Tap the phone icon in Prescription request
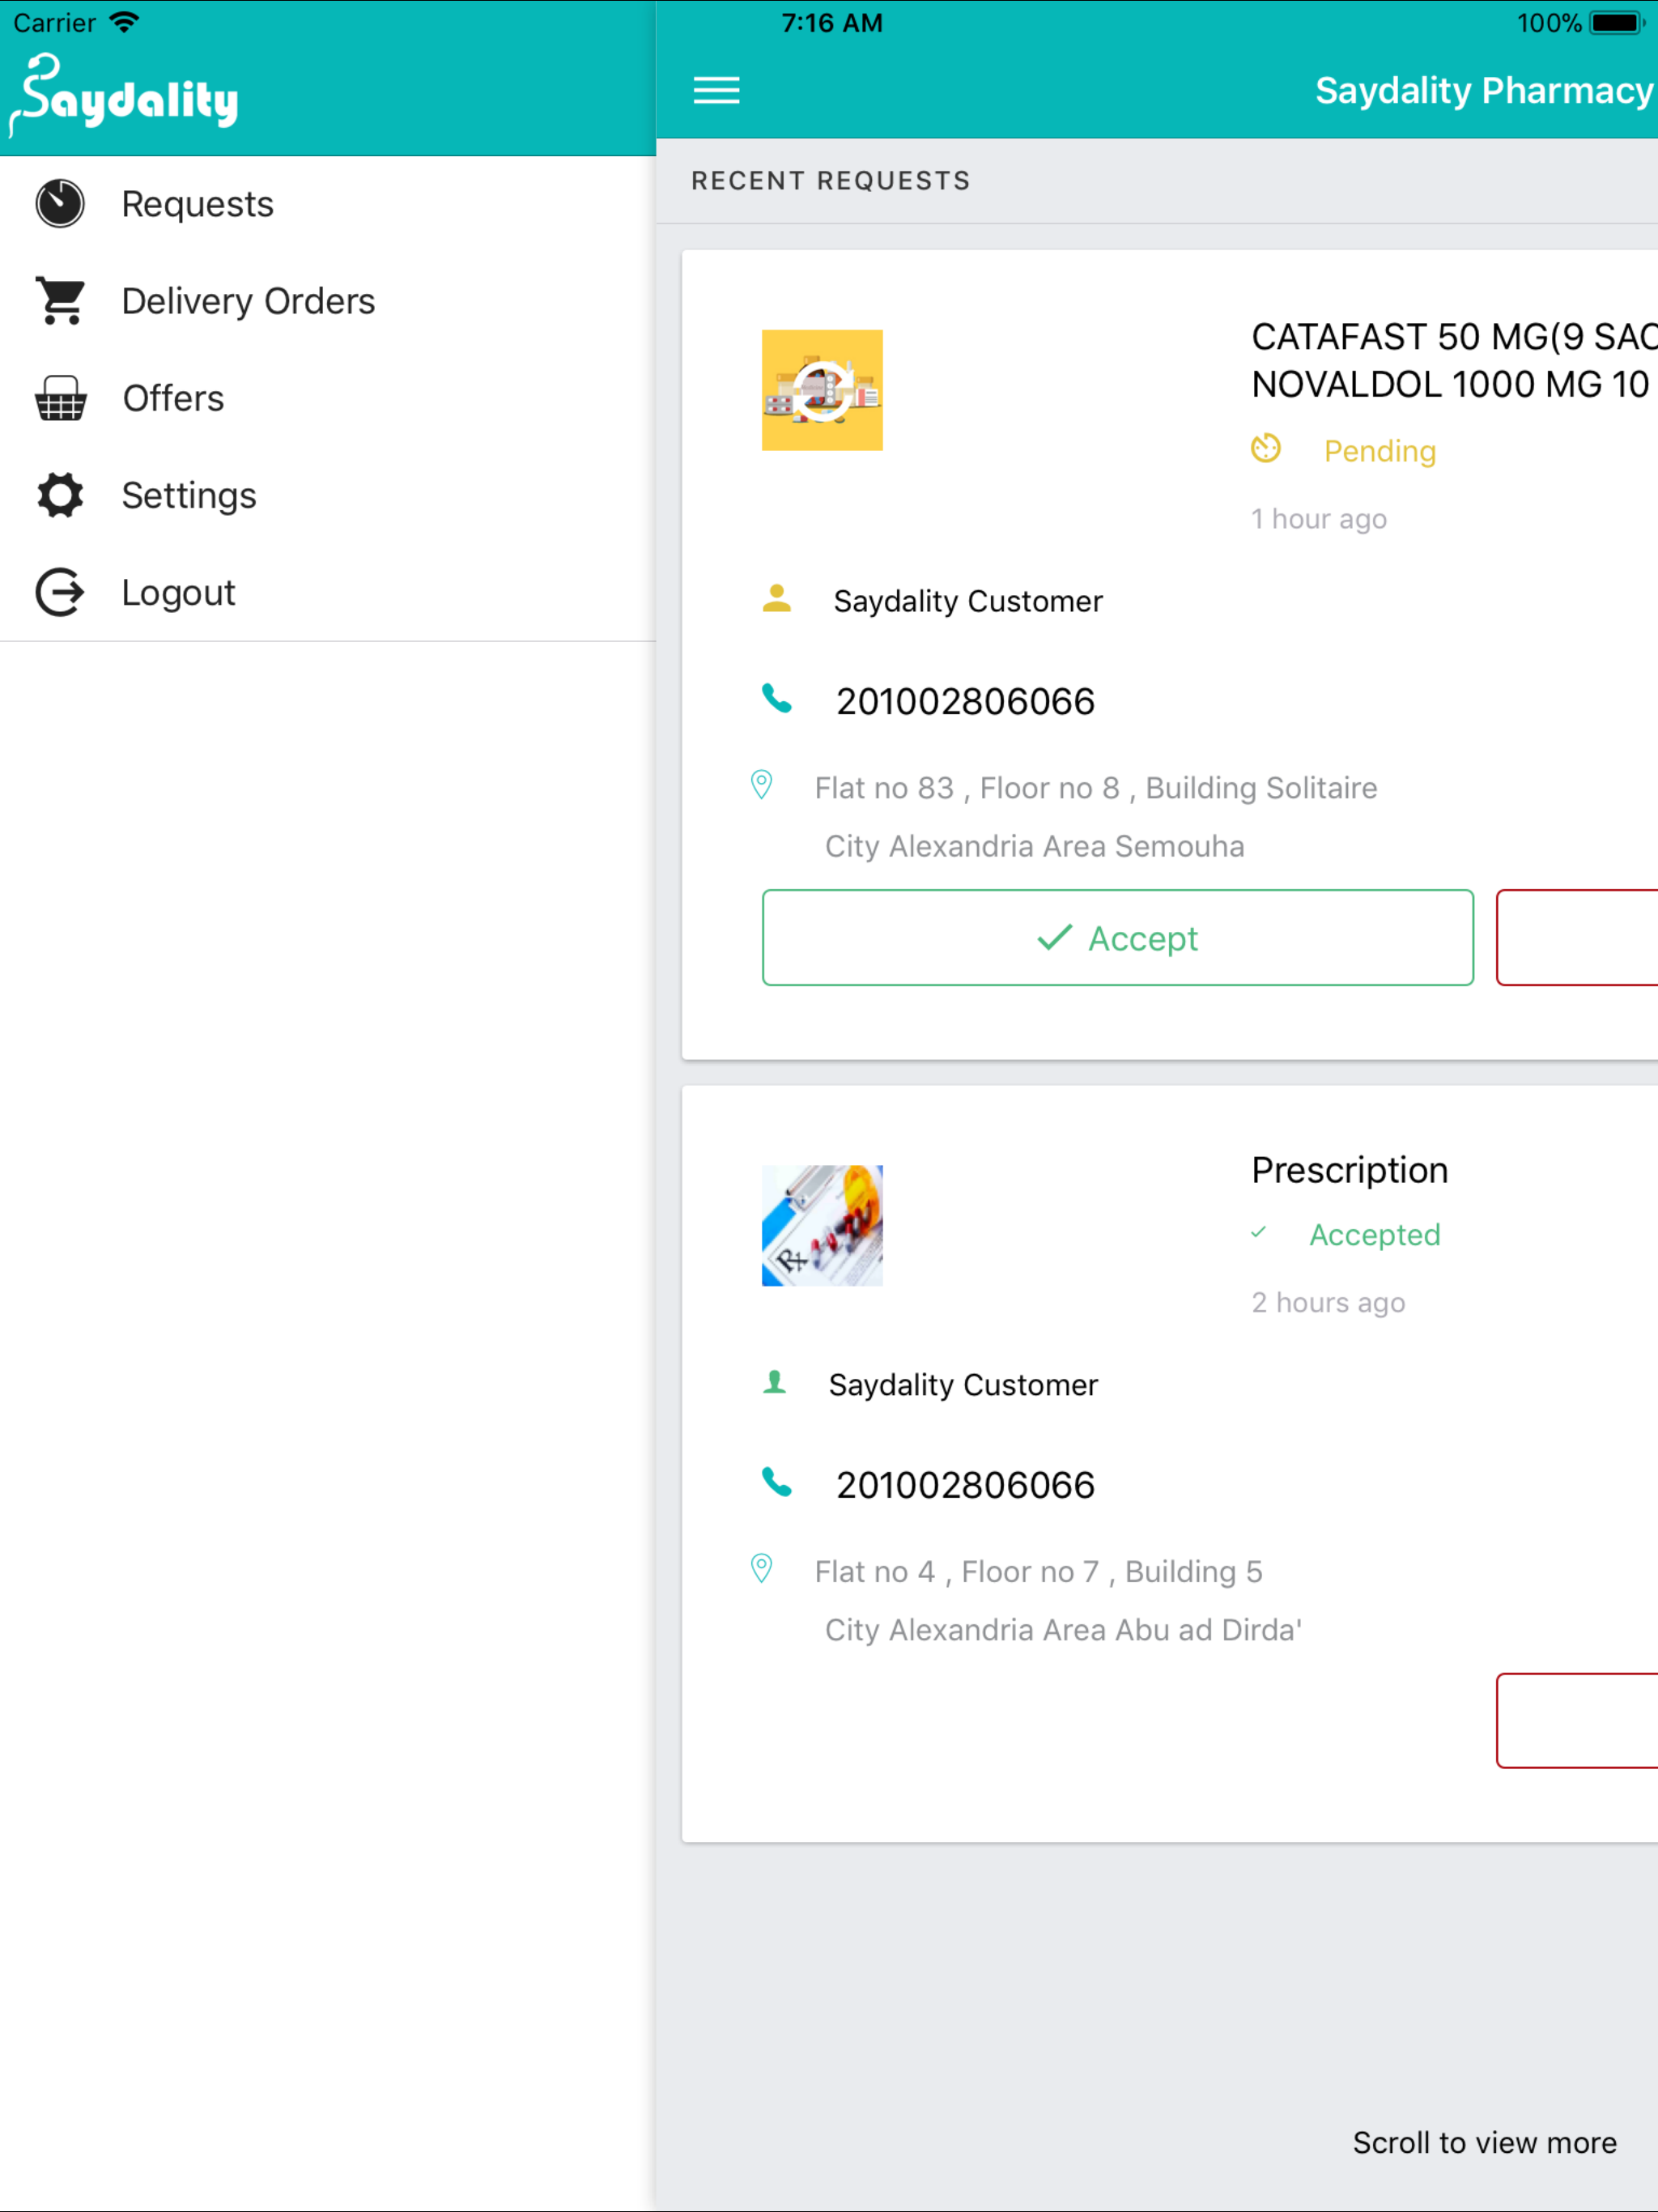1658x2212 pixels. 776,1482
